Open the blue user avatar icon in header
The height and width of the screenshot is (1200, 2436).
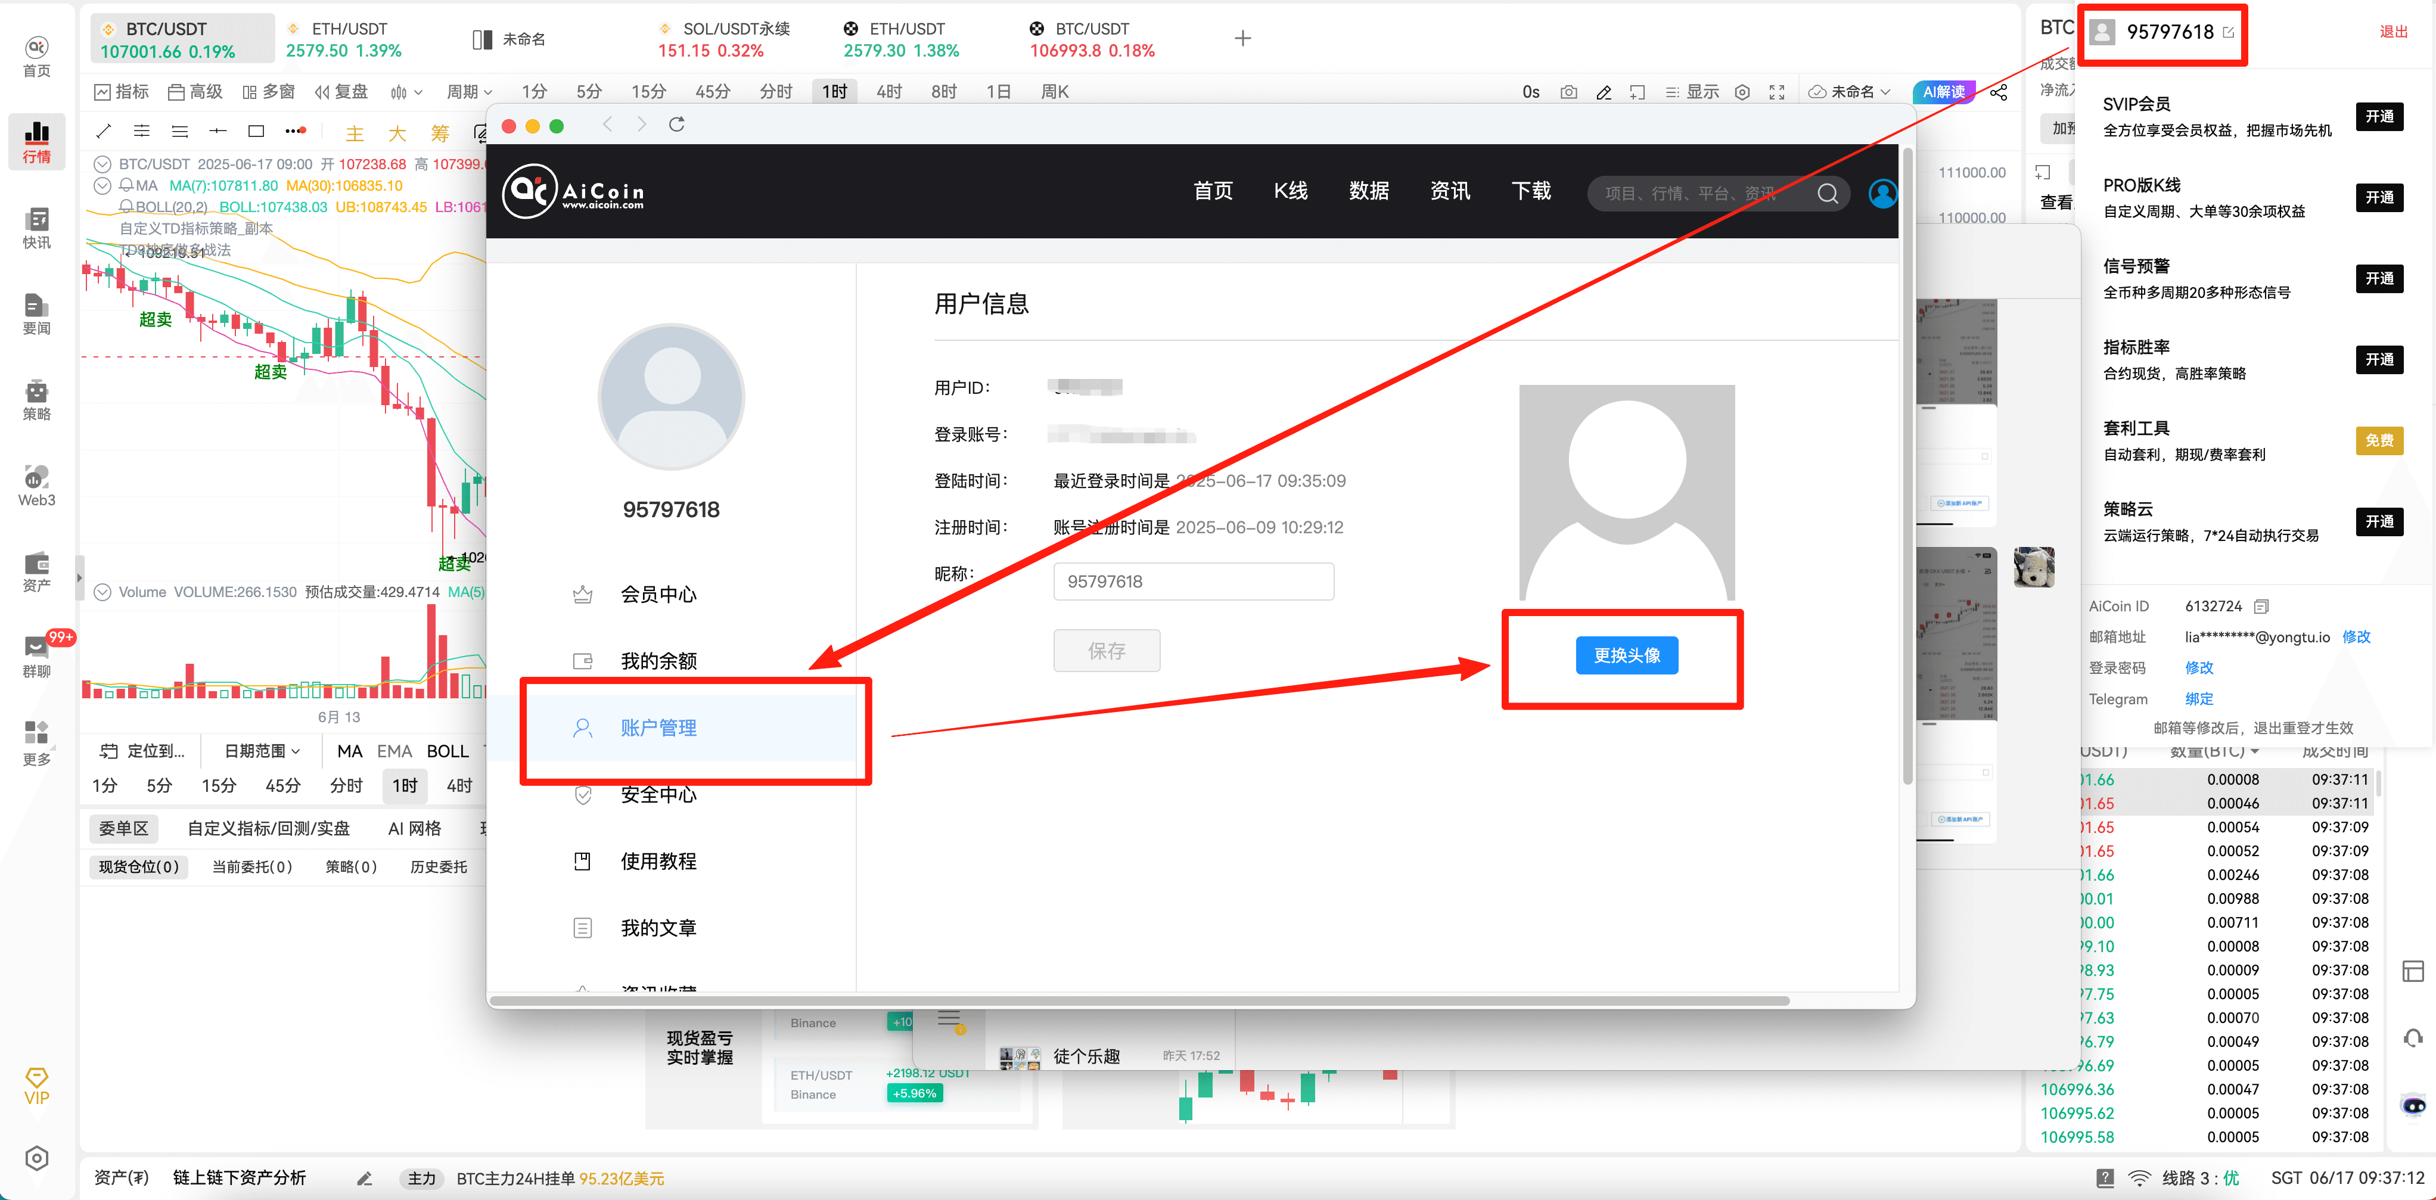click(1882, 194)
